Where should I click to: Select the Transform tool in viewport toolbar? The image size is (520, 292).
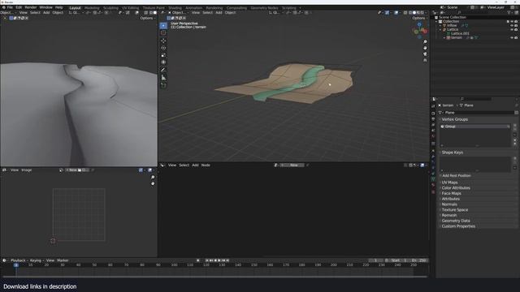click(163, 62)
